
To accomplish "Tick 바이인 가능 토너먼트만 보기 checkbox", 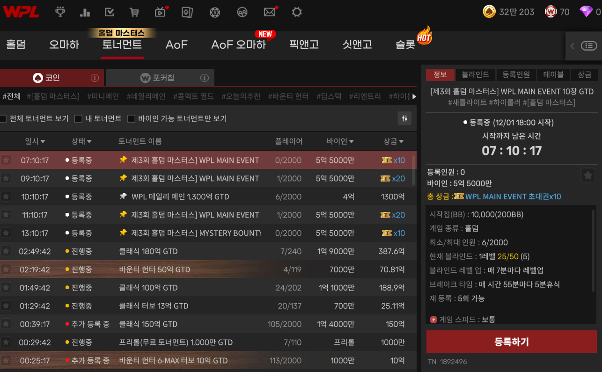I will (x=131, y=119).
